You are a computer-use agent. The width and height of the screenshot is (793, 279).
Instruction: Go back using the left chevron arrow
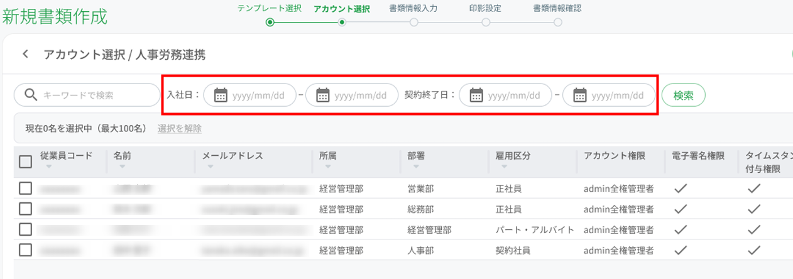pos(25,54)
